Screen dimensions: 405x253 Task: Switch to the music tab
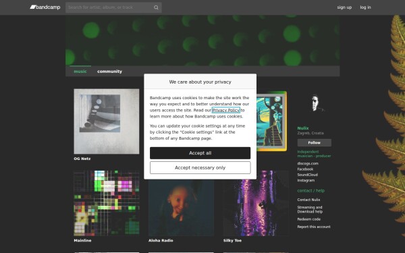(x=80, y=72)
